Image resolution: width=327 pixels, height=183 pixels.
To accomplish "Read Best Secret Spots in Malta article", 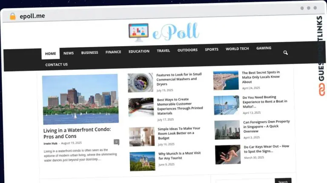I will 261,78.
